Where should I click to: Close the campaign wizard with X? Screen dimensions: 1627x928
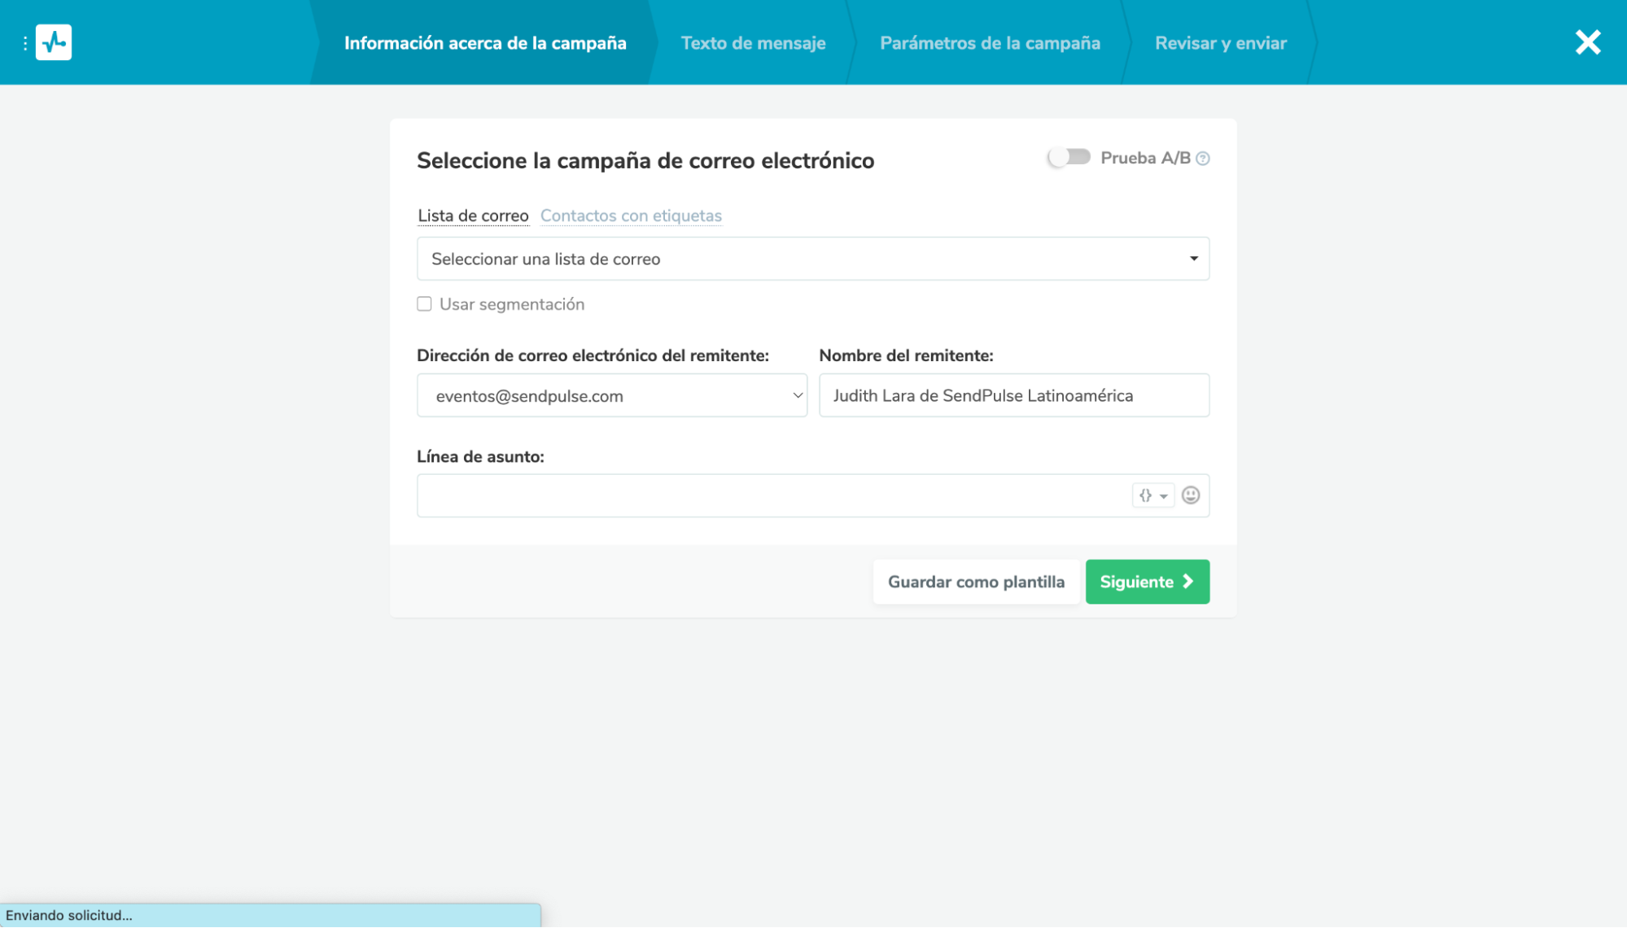[1587, 42]
